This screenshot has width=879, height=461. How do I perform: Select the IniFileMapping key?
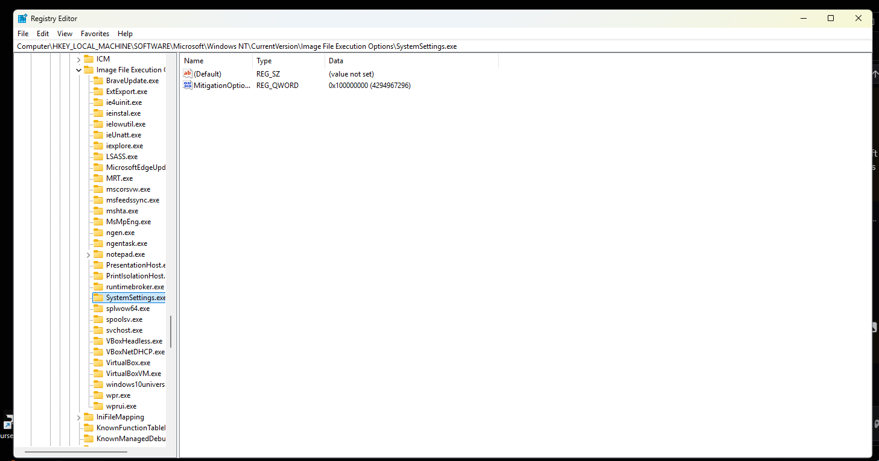pos(120,417)
